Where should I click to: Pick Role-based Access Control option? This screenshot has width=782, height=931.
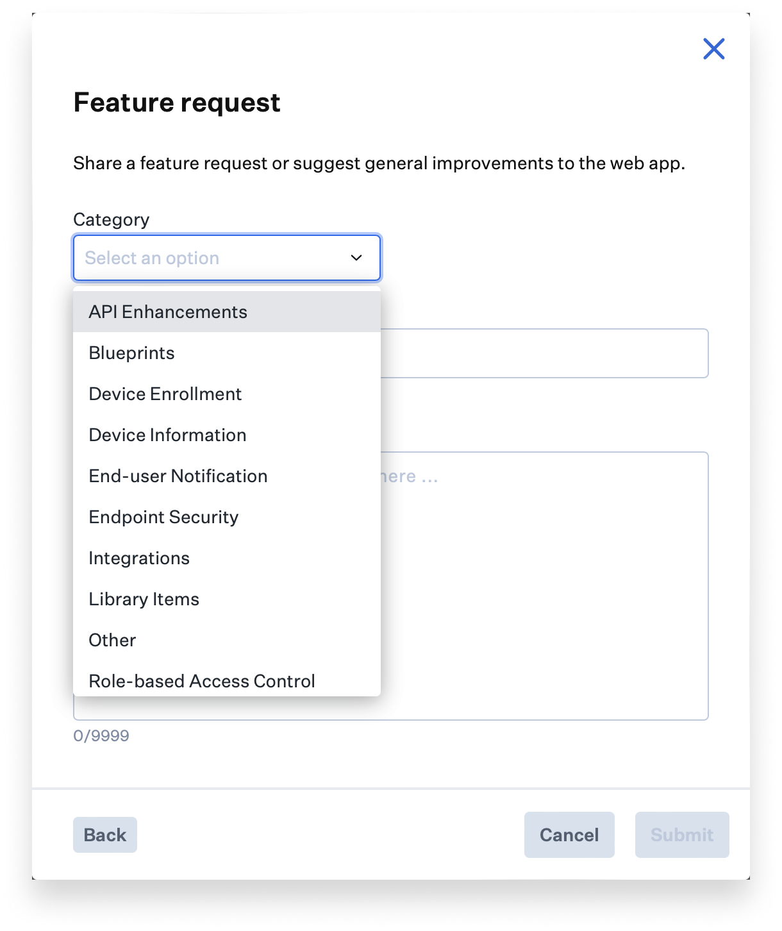click(x=201, y=681)
